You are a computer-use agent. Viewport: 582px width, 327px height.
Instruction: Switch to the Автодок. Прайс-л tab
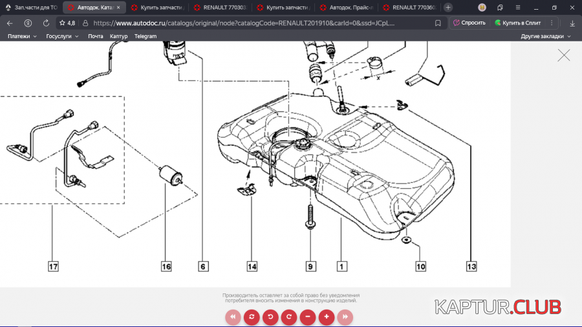[347, 8]
